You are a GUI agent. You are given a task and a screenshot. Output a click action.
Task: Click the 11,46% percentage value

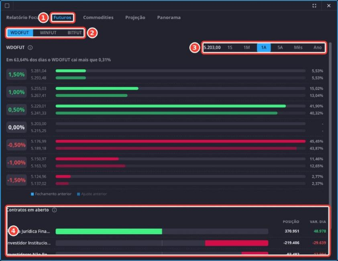[x=316, y=159]
